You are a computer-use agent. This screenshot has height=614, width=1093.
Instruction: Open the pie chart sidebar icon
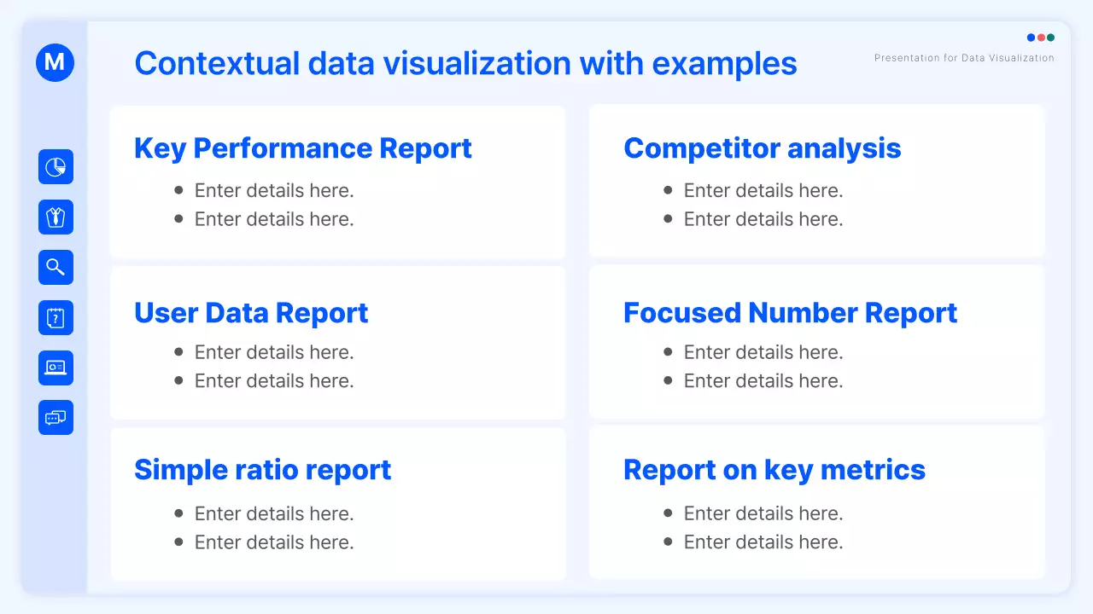pyautogui.click(x=56, y=167)
